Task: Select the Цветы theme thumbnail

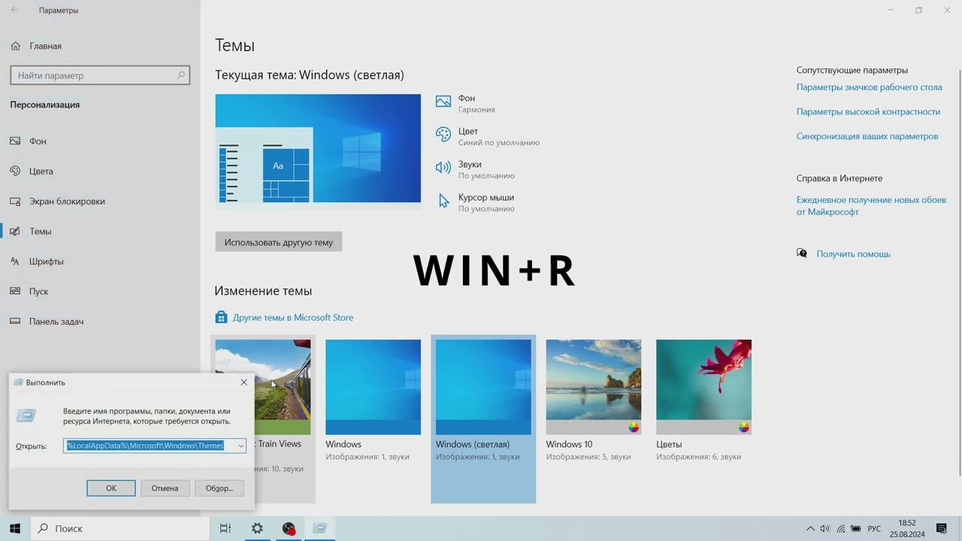Action: [703, 387]
